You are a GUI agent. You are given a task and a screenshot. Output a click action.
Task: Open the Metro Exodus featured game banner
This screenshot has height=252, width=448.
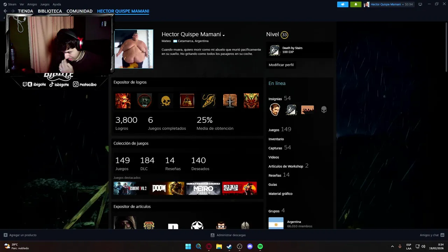tap(203, 188)
